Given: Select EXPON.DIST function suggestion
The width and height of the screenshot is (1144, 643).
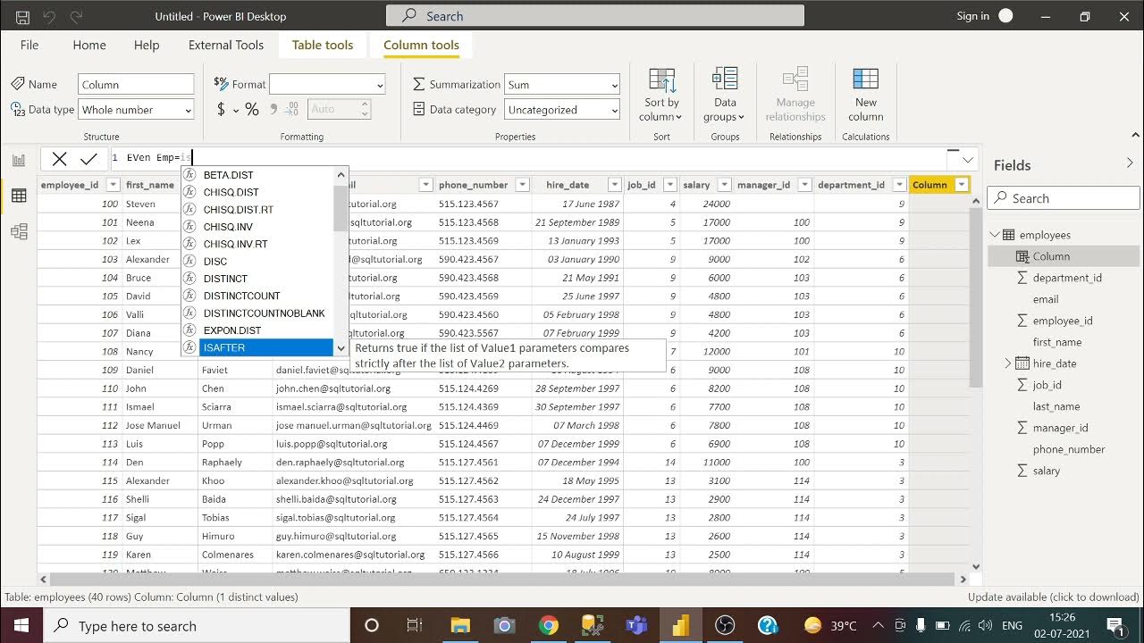Looking at the screenshot, I should [257, 330].
